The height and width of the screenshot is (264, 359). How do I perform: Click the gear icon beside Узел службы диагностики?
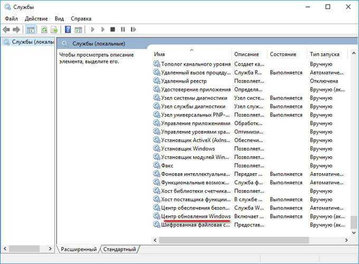(157, 106)
